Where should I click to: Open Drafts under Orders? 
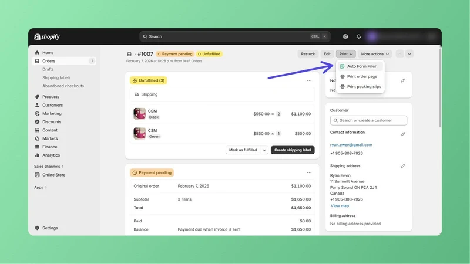(x=48, y=69)
